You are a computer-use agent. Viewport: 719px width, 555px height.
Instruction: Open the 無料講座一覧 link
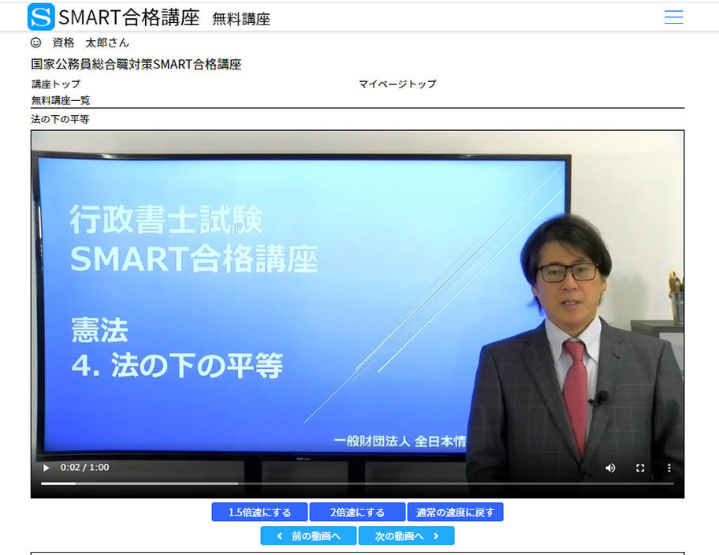click(61, 100)
